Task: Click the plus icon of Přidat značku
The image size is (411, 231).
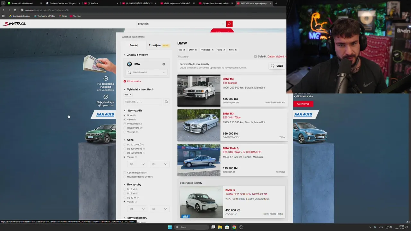Action: 125,81
